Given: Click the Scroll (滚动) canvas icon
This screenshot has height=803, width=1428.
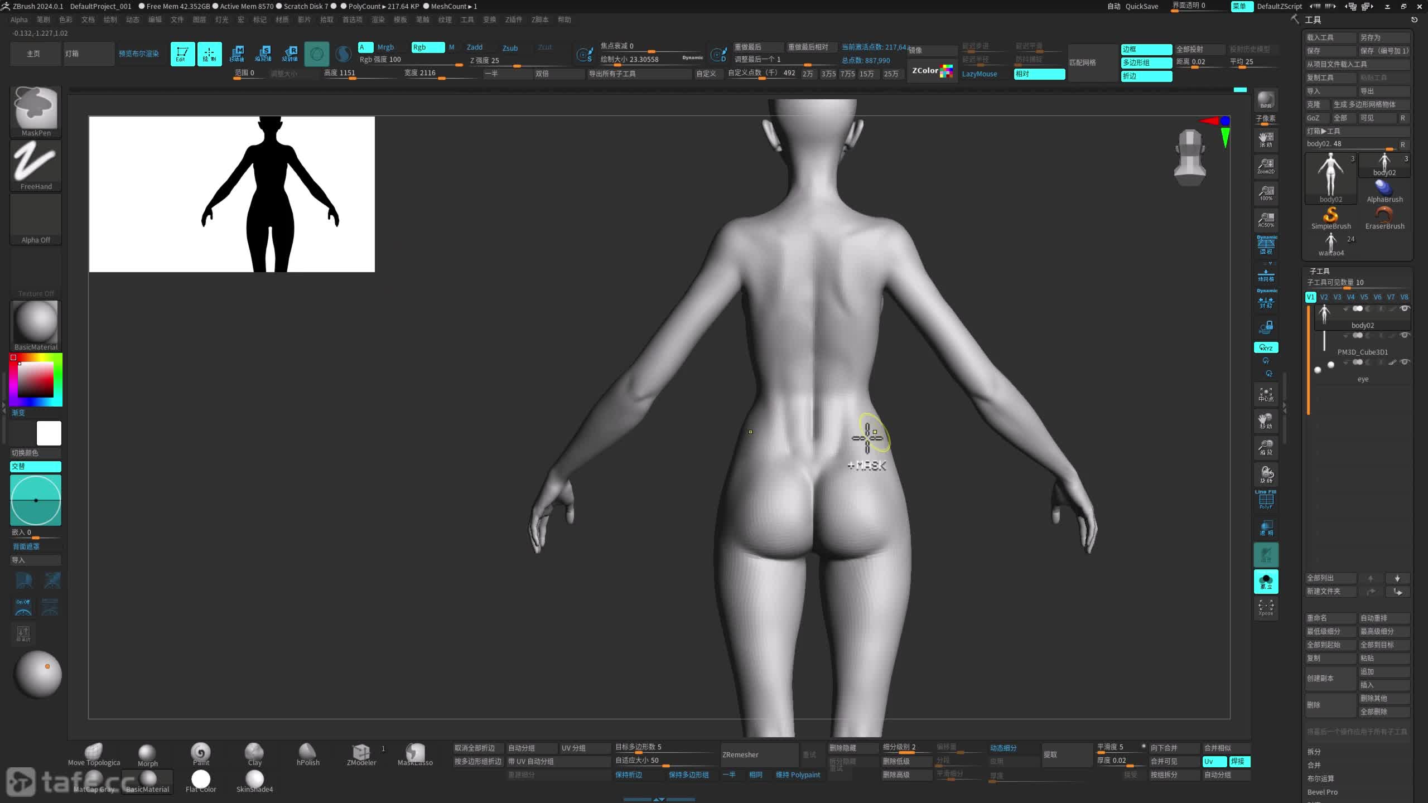Looking at the screenshot, I should [x=1266, y=139].
